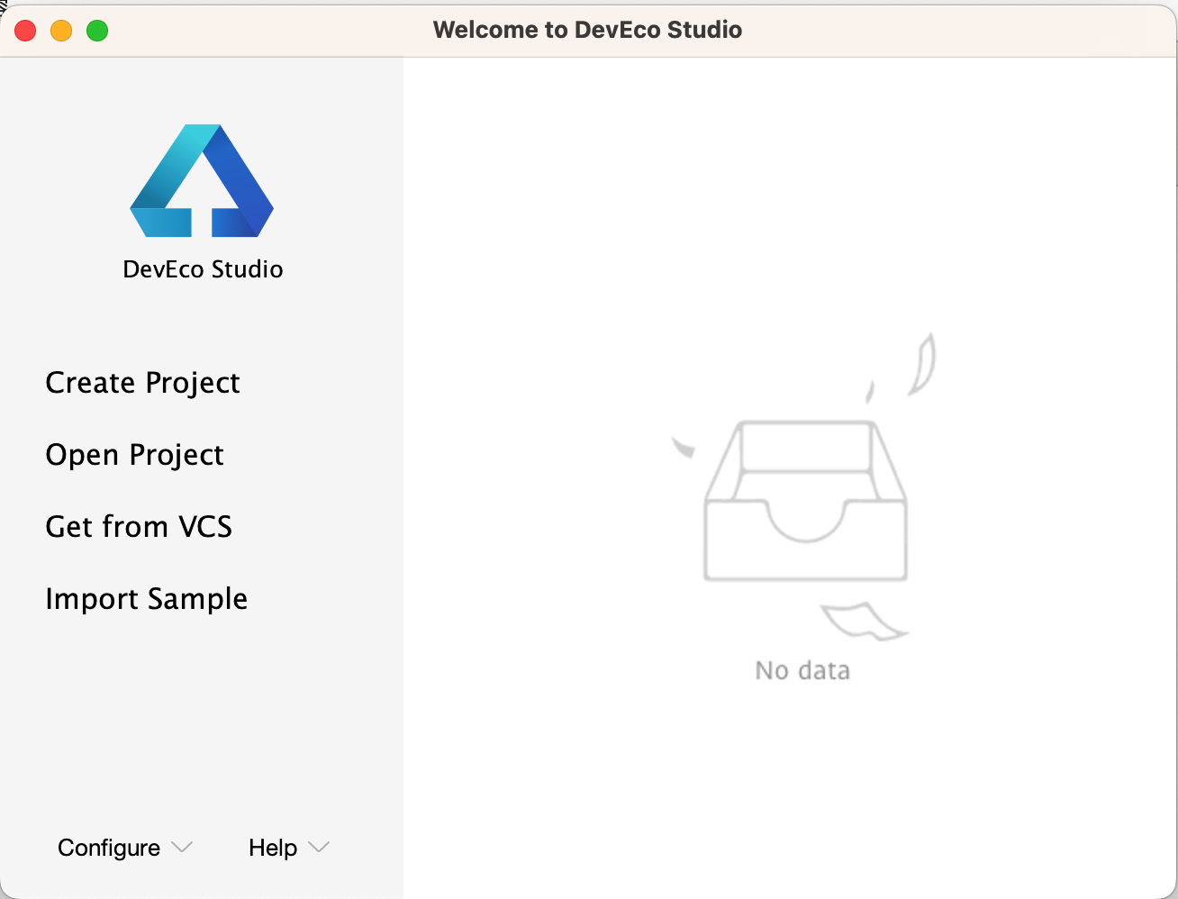Screen dimensions: 1178x899
Task: Select Get from VCS
Action: pos(139,526)
